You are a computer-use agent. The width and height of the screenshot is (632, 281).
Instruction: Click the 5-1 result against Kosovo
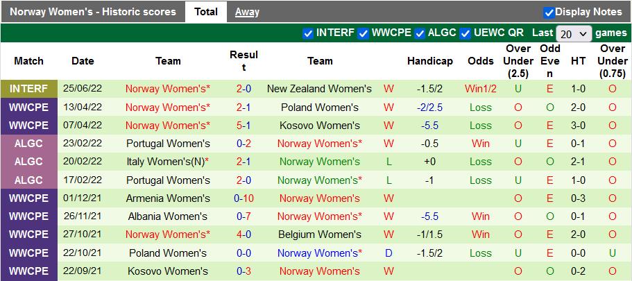pos(244,126)
